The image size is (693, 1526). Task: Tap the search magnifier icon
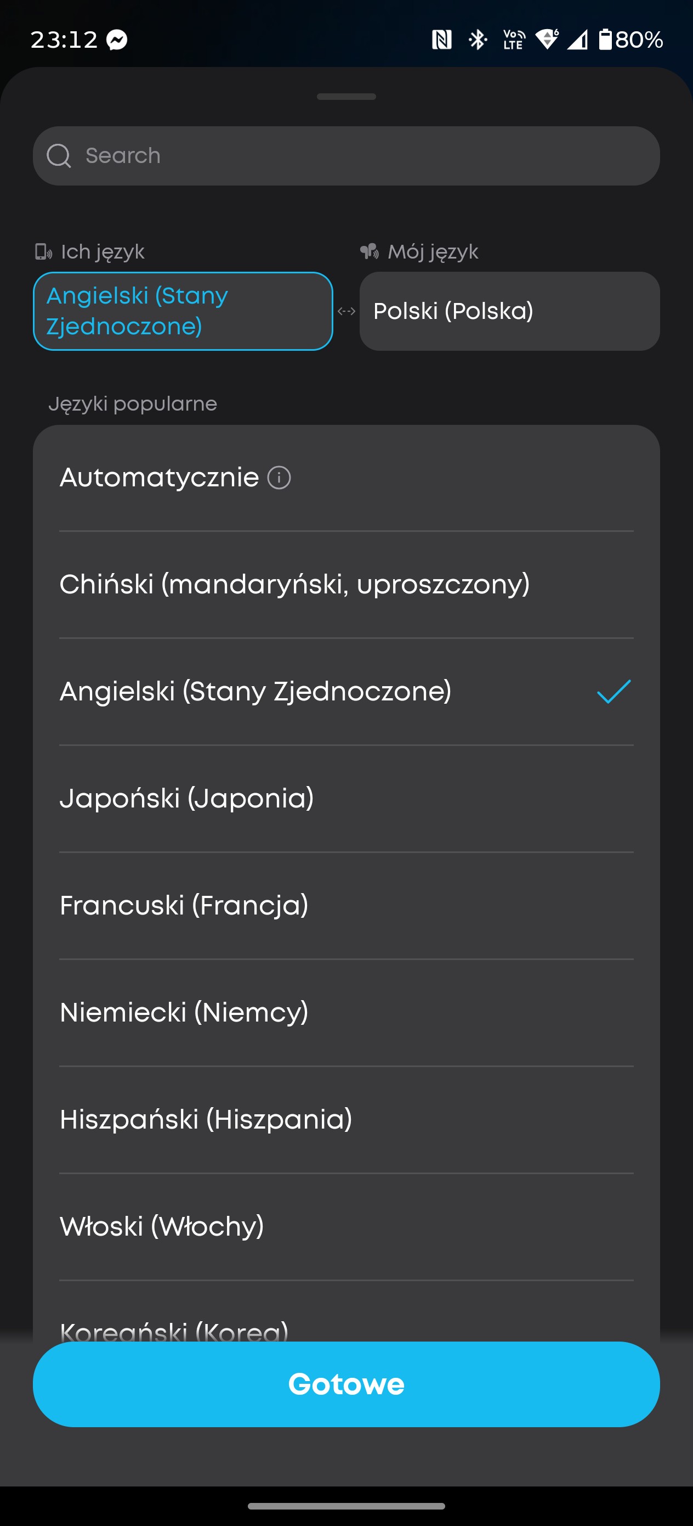click(x=59, y=156)
